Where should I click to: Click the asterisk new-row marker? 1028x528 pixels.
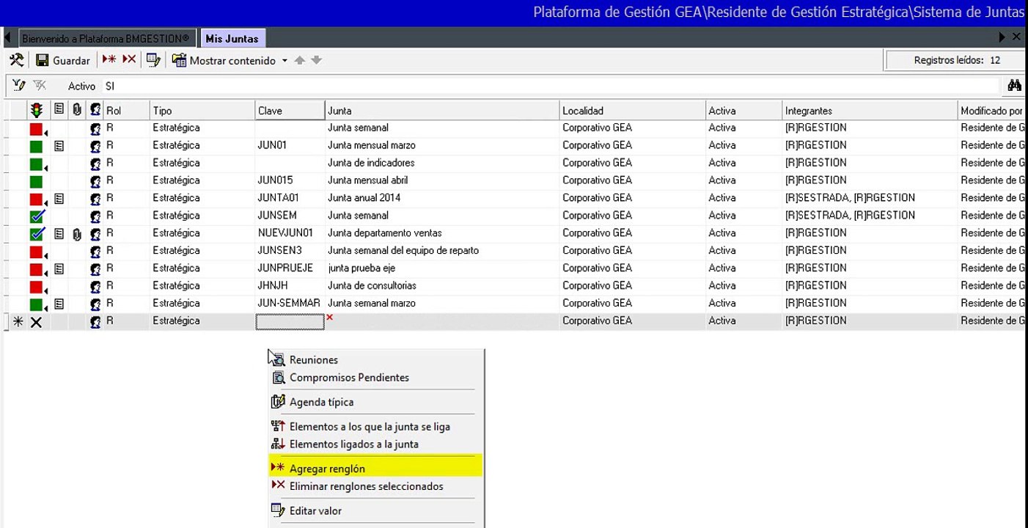coord(18,321)
